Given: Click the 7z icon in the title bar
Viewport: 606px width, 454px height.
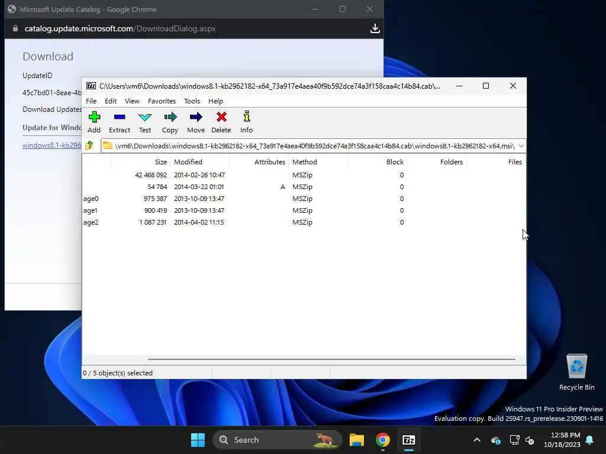Looking at the screenshot, I should (91, 86).
